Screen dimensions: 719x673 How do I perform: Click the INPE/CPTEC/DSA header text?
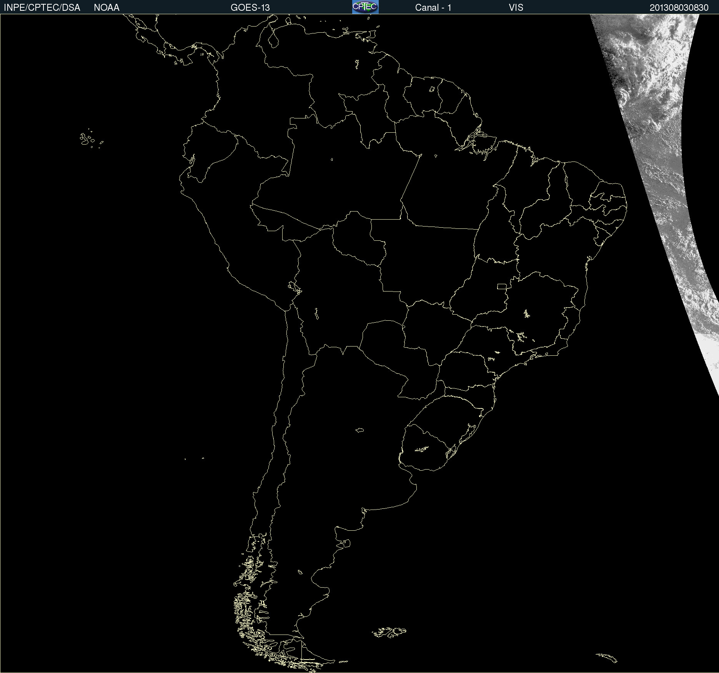(x=42, y=8)
